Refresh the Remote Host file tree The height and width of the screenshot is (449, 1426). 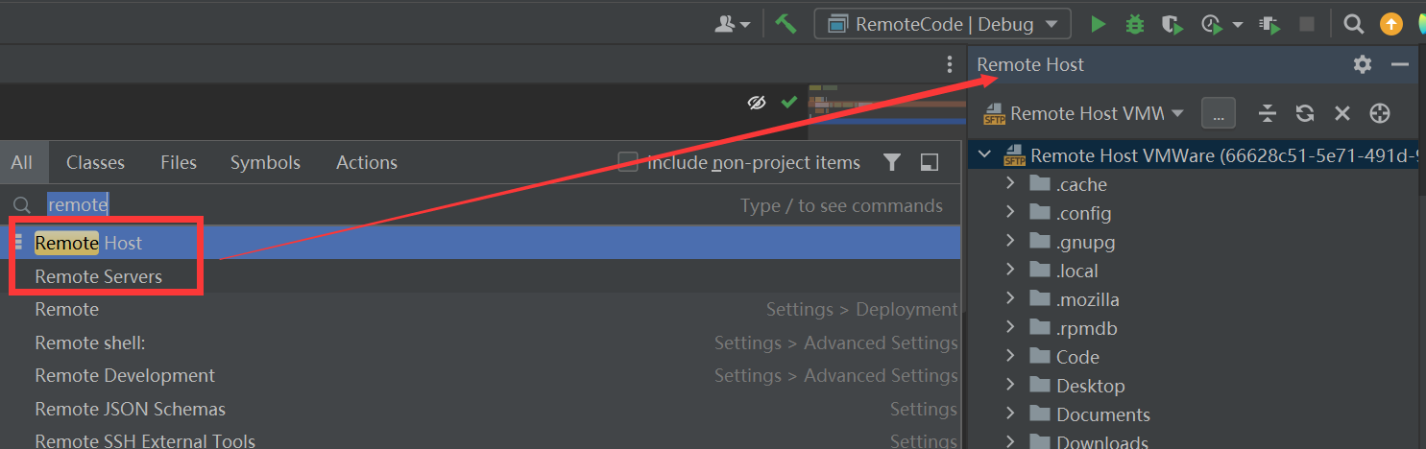[x=1304, y=113]
